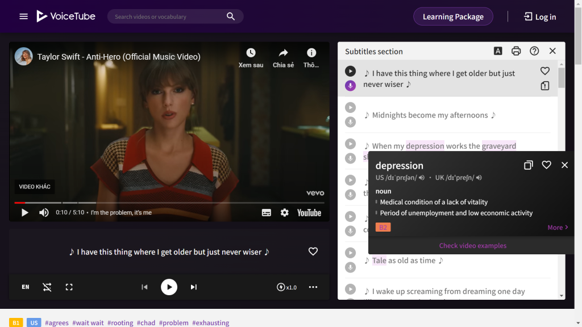Click the subtitles panel scrollbar down arrow
This screenshot has width=582, height=327.
(561, 295)
